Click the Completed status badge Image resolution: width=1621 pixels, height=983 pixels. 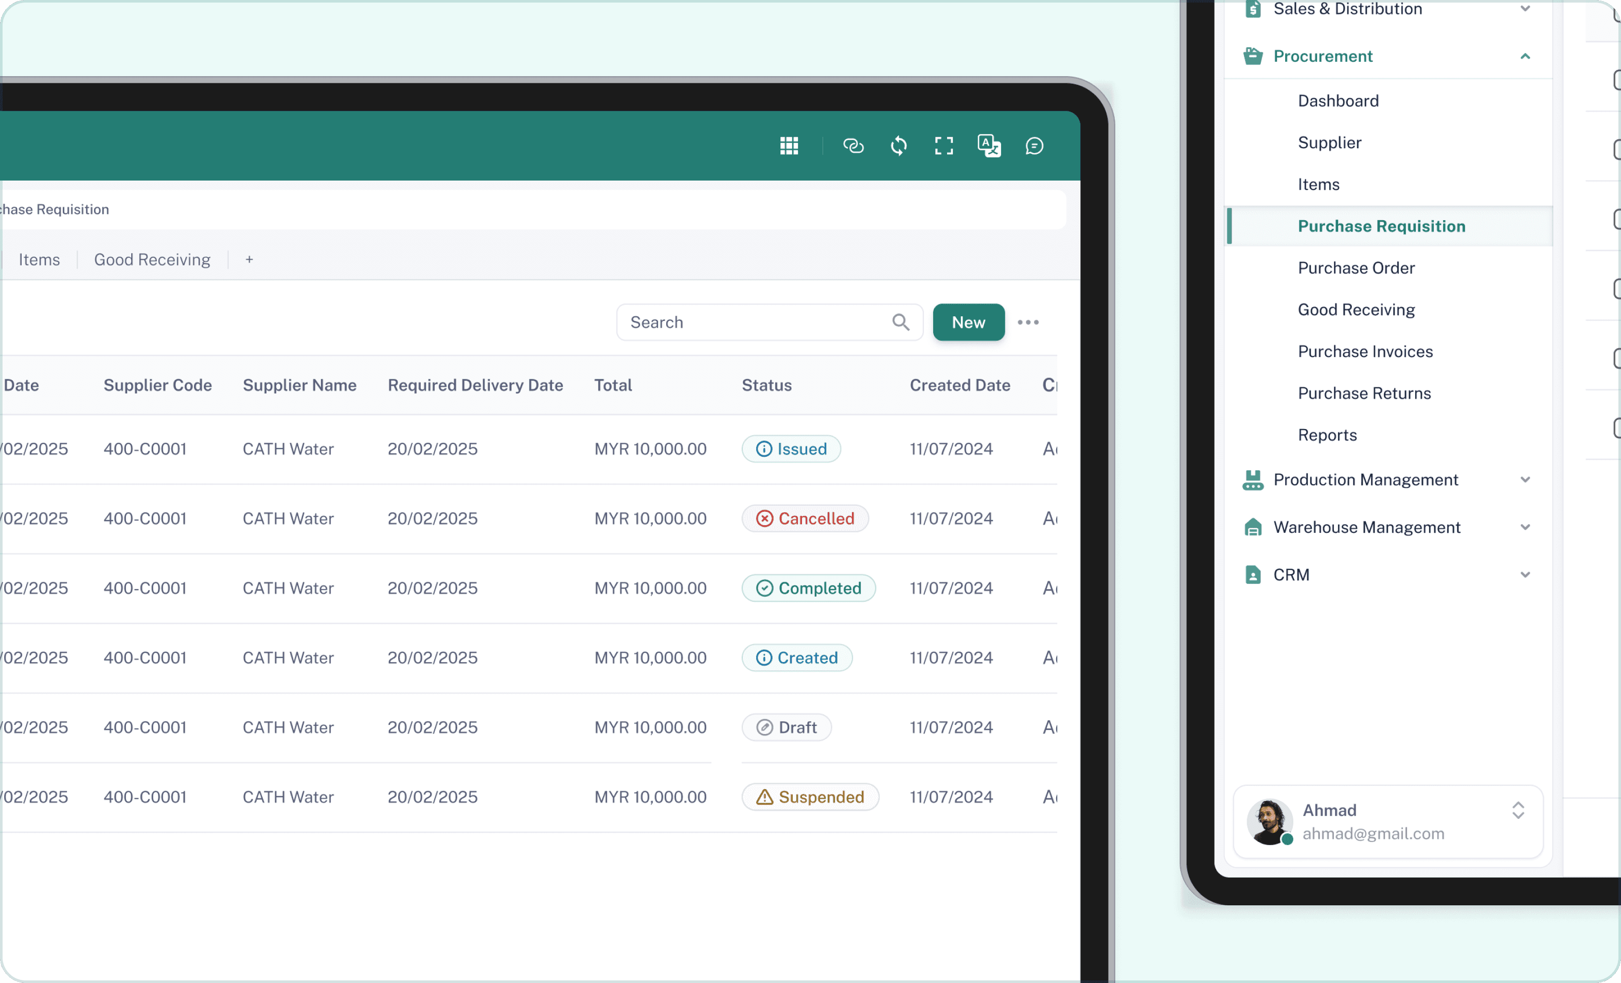pos(808,588)
